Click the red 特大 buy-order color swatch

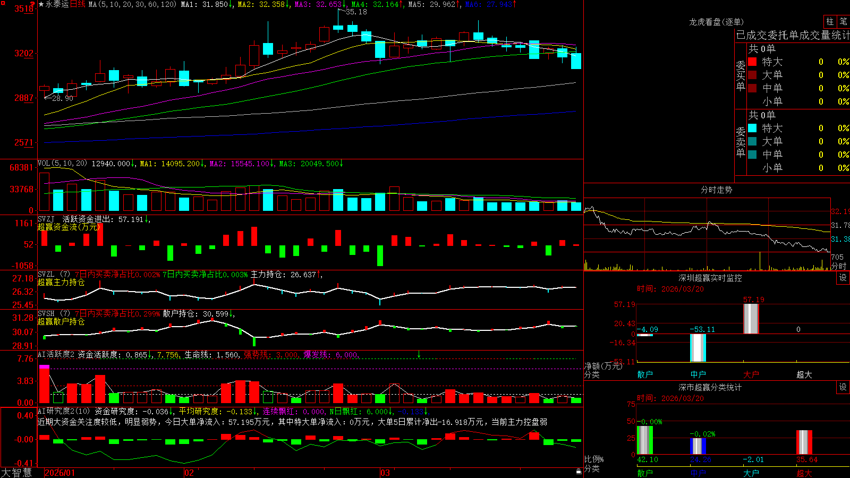point(752,62)
